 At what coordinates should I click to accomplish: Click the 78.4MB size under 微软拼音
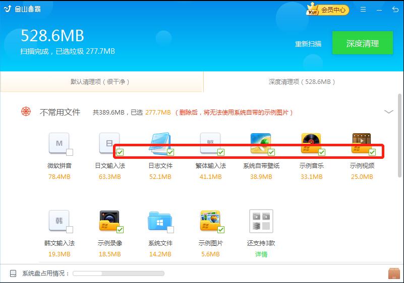[59, 176]
